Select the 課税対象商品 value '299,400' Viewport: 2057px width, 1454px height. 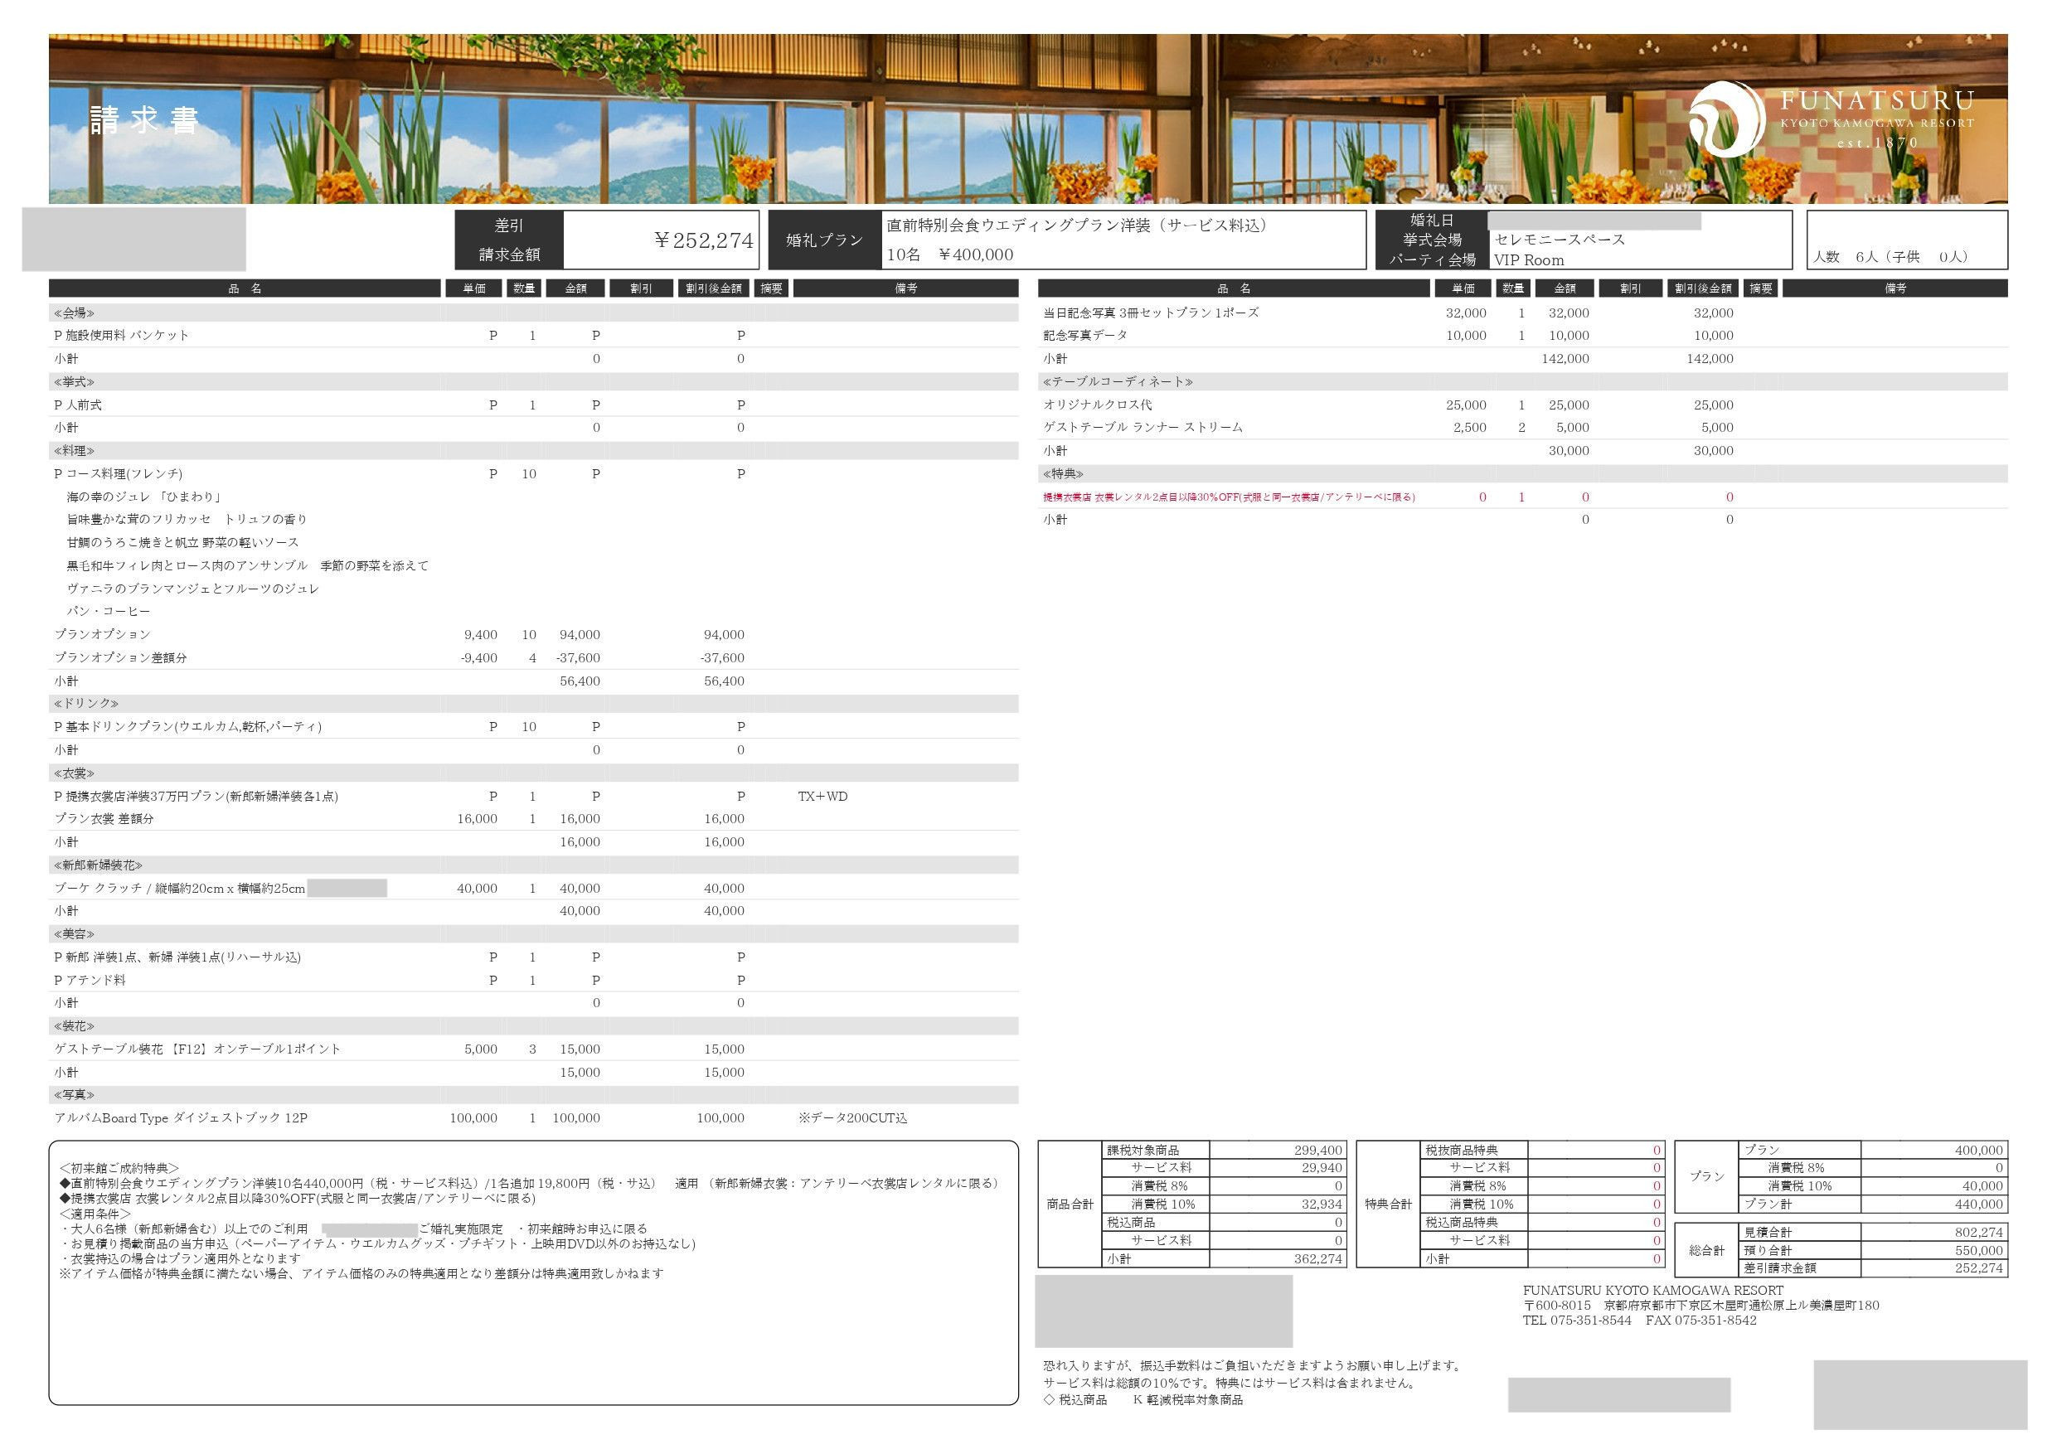1318,1151
